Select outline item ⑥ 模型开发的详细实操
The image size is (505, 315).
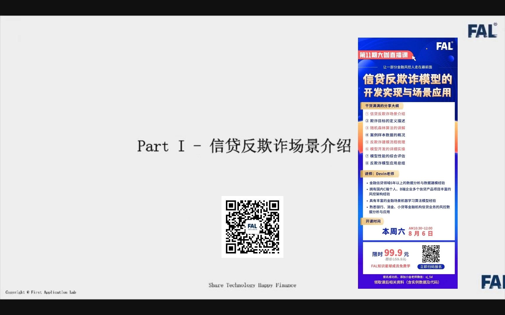point(386,149)
